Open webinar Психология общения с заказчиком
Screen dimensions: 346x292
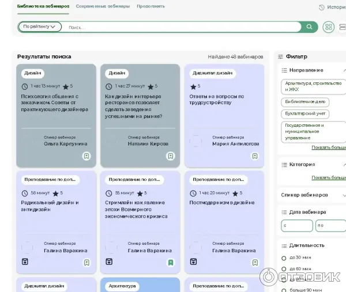[x=55, y=103]
